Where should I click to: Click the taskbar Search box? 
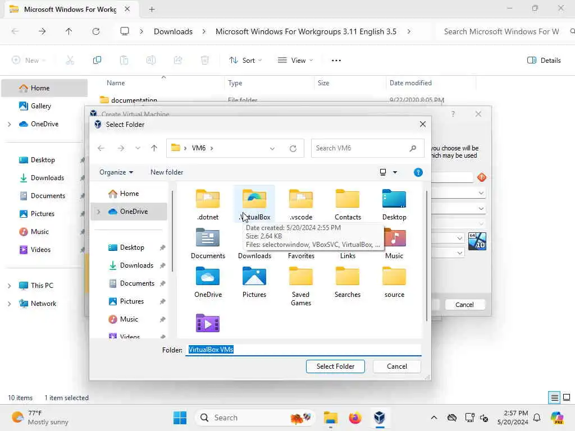(255, 418)
